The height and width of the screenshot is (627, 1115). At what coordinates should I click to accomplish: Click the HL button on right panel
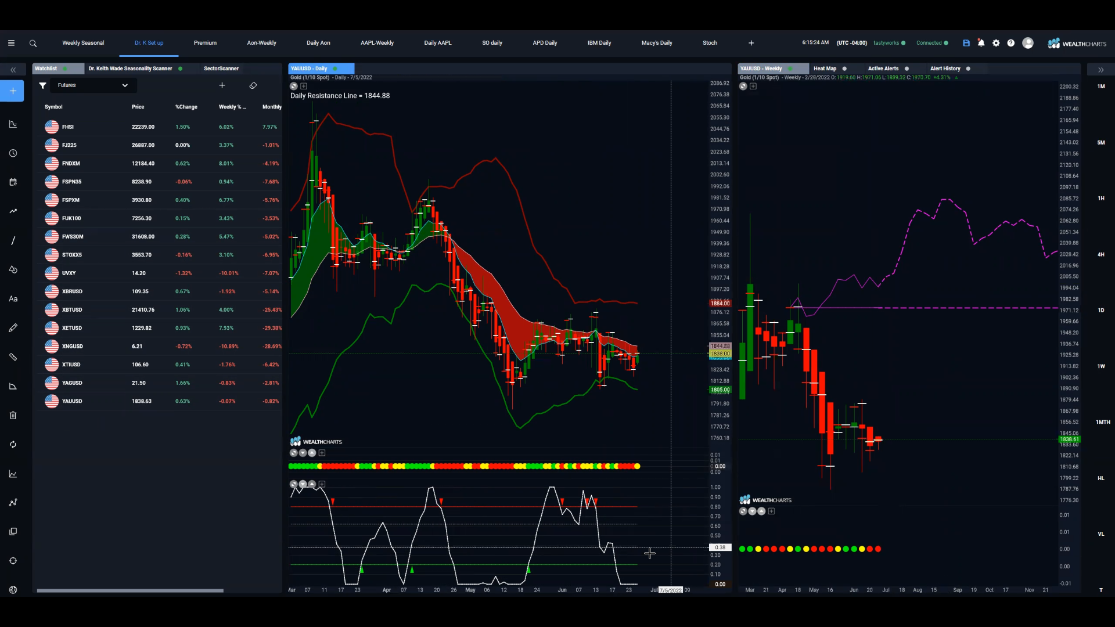point(1101,478)
